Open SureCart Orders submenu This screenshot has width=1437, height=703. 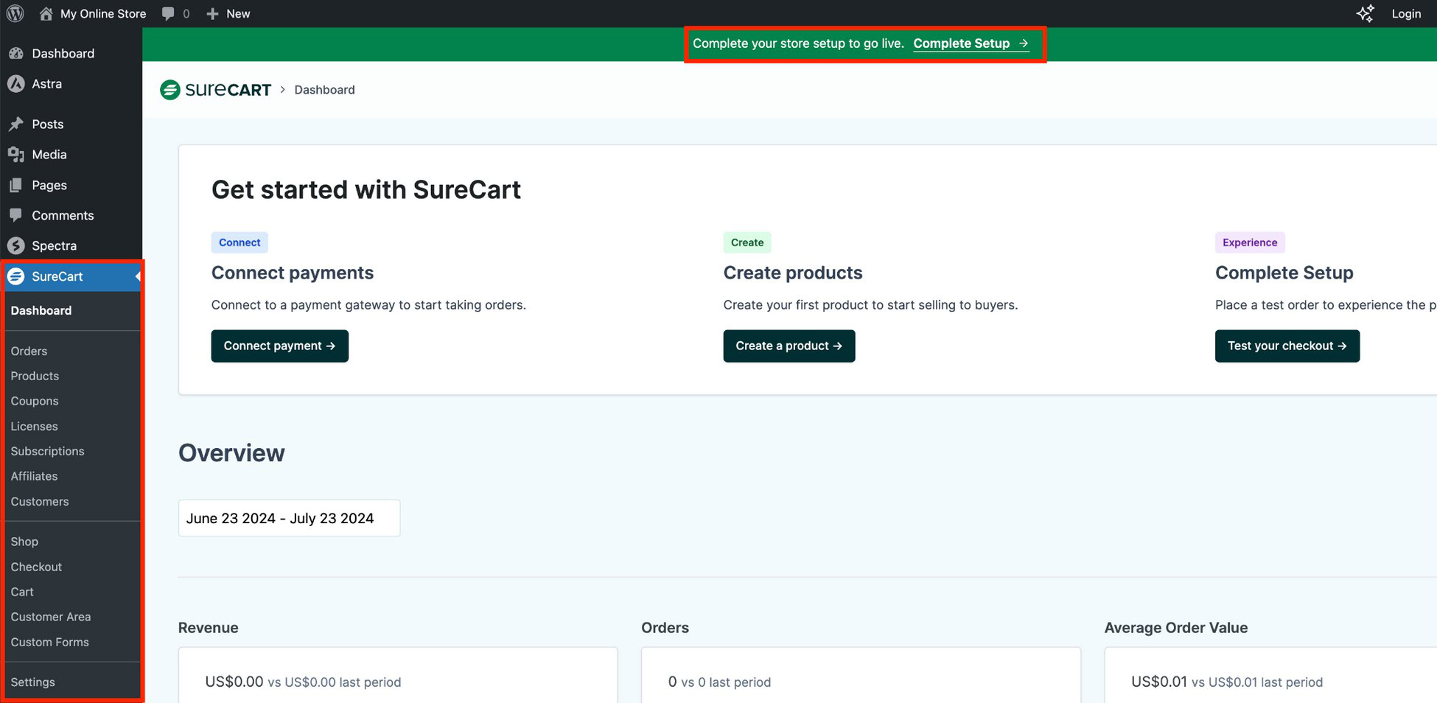pos(29,351)
